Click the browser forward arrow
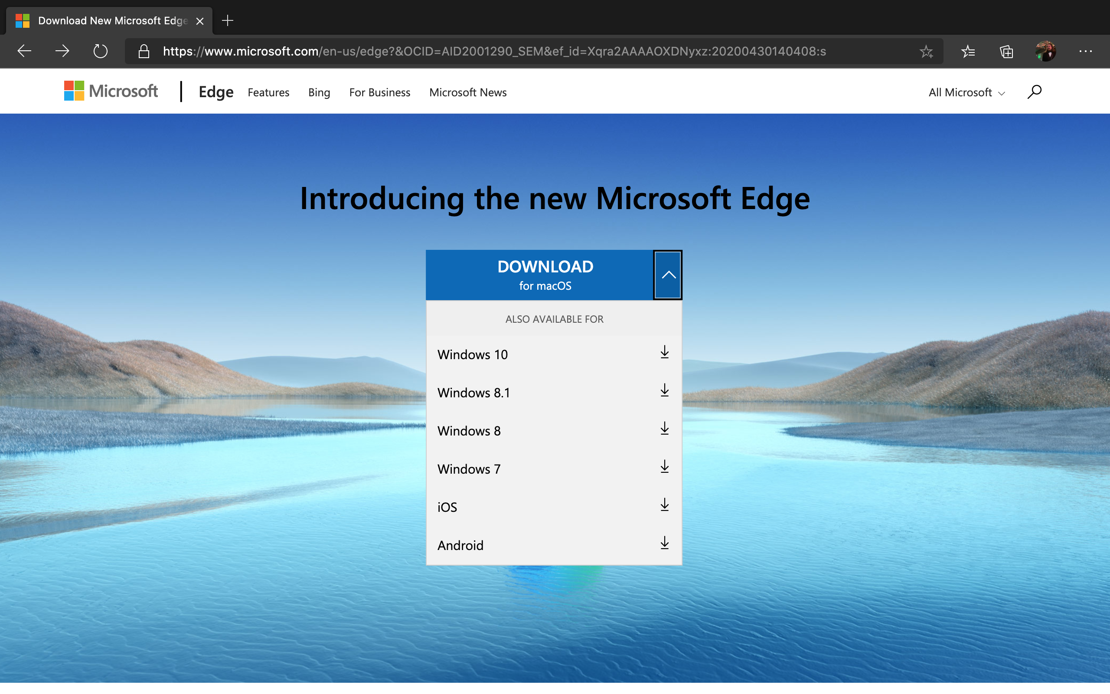This screenshot has width=1110, height=694. 62,51
